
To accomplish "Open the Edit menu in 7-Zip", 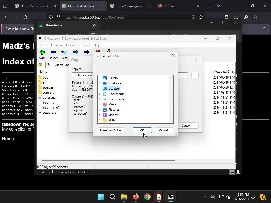I will 49,45.
